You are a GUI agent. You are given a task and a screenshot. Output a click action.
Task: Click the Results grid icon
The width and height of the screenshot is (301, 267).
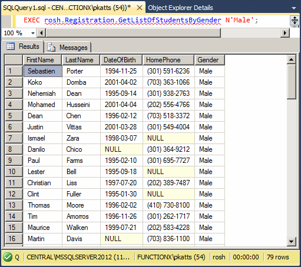[x=11, y=46]
